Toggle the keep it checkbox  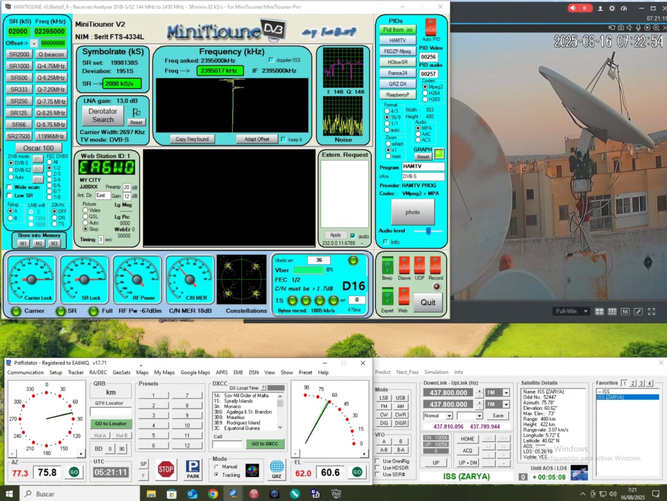coord(283,140)
